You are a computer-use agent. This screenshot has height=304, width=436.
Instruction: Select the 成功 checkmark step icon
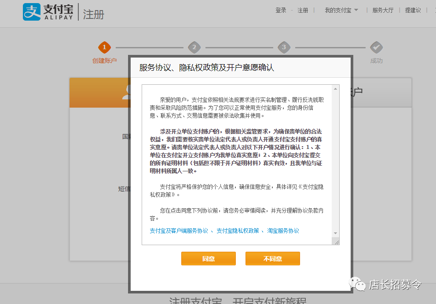377,47
